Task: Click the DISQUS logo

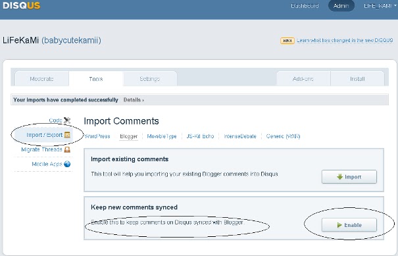Action: tap(21, 5)
